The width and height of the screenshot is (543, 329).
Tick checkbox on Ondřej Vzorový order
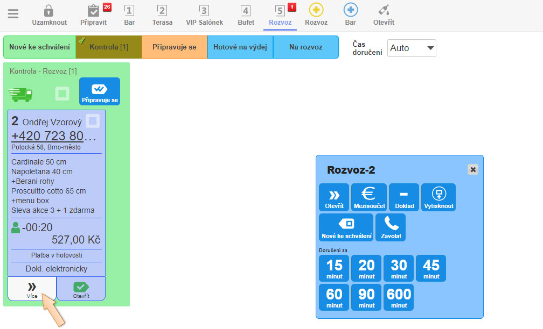93,121
